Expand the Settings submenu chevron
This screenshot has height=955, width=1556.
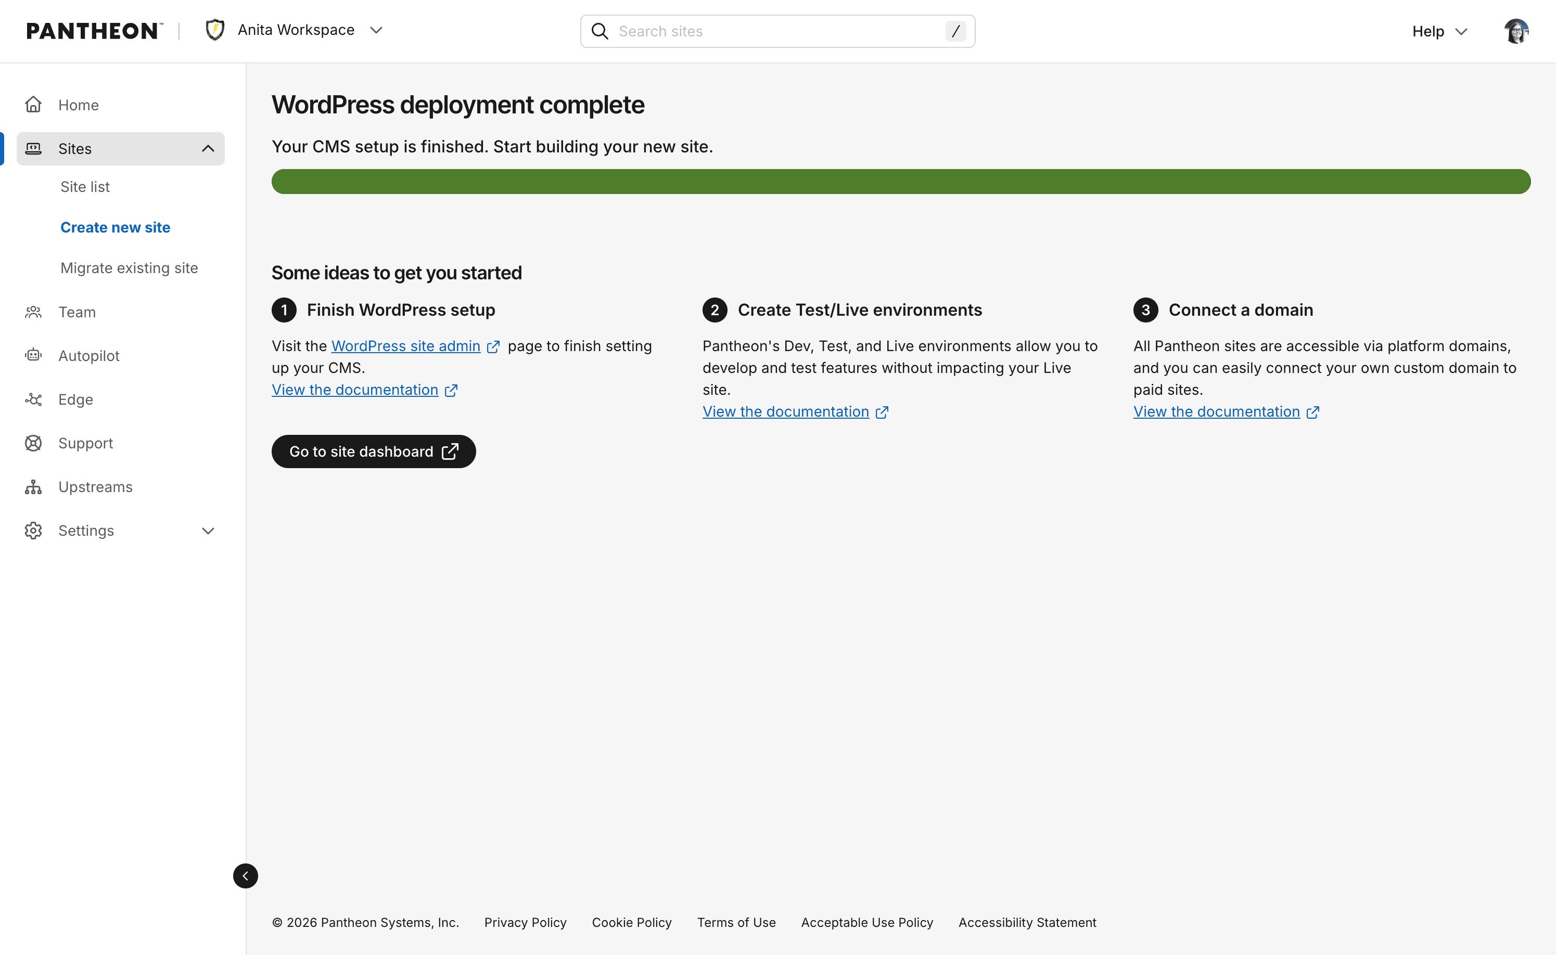(208, 531)
